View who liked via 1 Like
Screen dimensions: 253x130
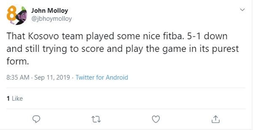(14, 99)
